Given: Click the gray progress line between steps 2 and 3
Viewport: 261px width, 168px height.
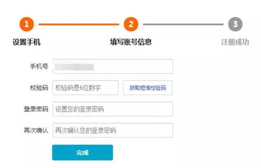Looking at the screenshot, I should coord(183,24).
